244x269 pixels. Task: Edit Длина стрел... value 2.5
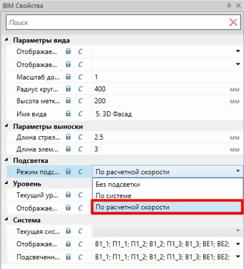pos(168,137)
